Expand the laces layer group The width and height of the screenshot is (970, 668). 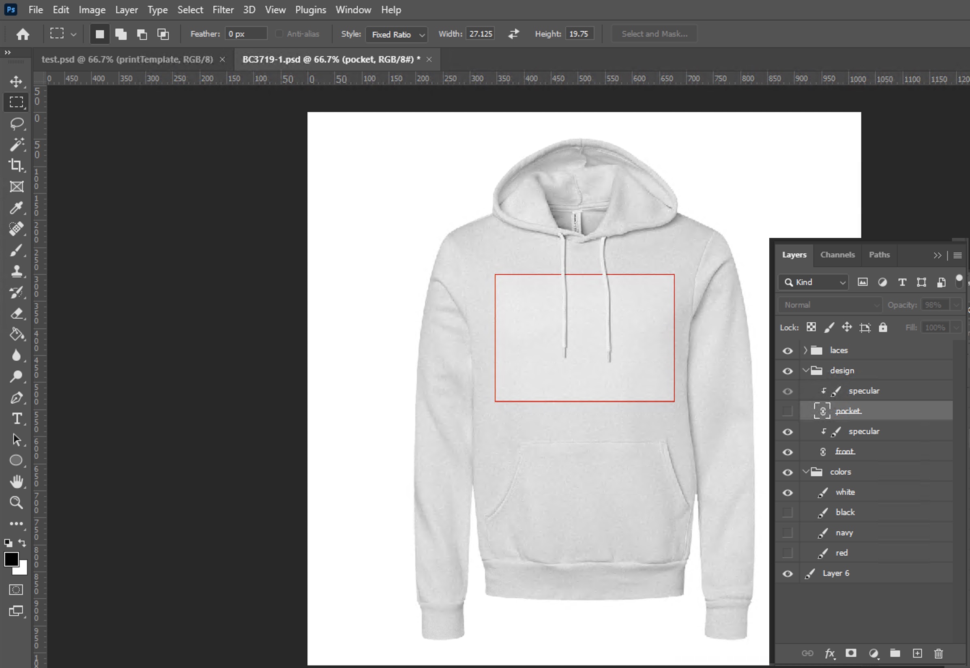point(805,350)
